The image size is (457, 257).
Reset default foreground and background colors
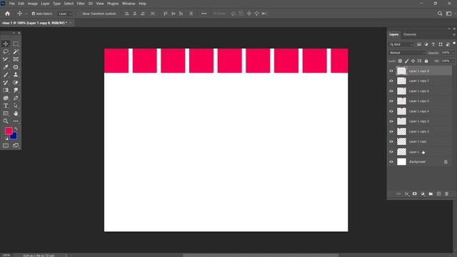point(6,138)
